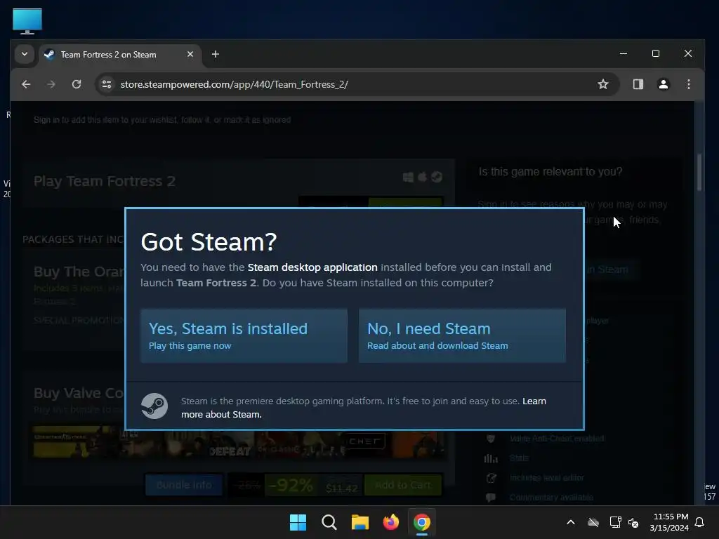Click OneDrive cloud tray icon
The image size is (719, 539).
[x=593, y=522]
